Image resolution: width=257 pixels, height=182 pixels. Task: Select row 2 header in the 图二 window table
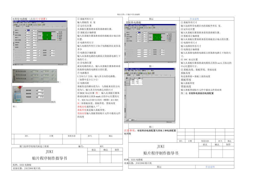[x=128, y=82]
